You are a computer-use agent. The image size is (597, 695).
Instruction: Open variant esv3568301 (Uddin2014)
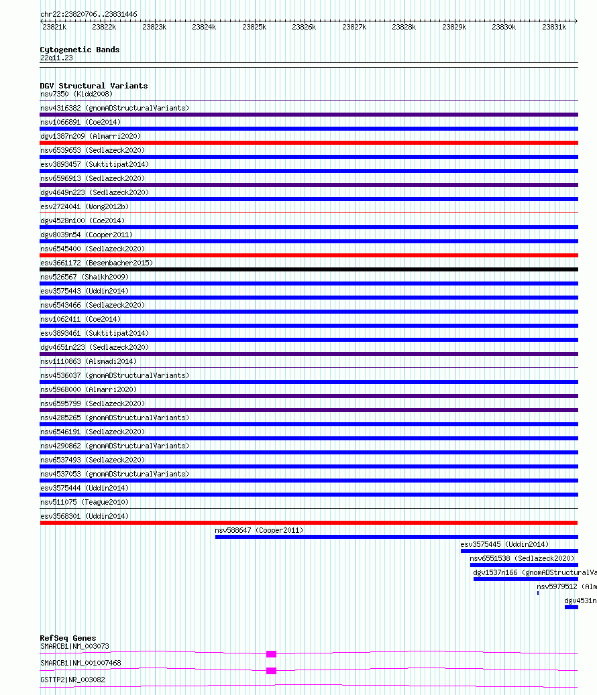[x=85, y=516]
